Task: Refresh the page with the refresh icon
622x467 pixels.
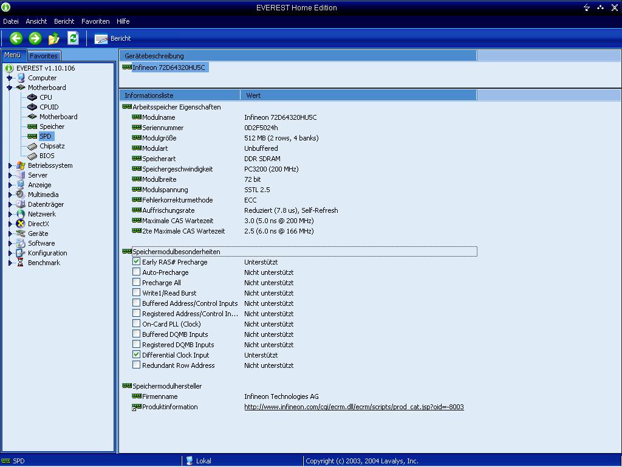Action: tap(73, 38)
